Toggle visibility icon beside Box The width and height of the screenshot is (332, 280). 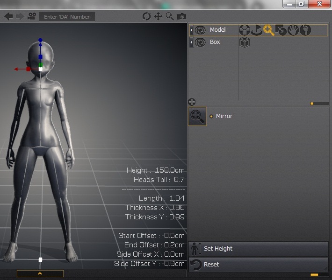pyautogui.click(x=200, y=42)
